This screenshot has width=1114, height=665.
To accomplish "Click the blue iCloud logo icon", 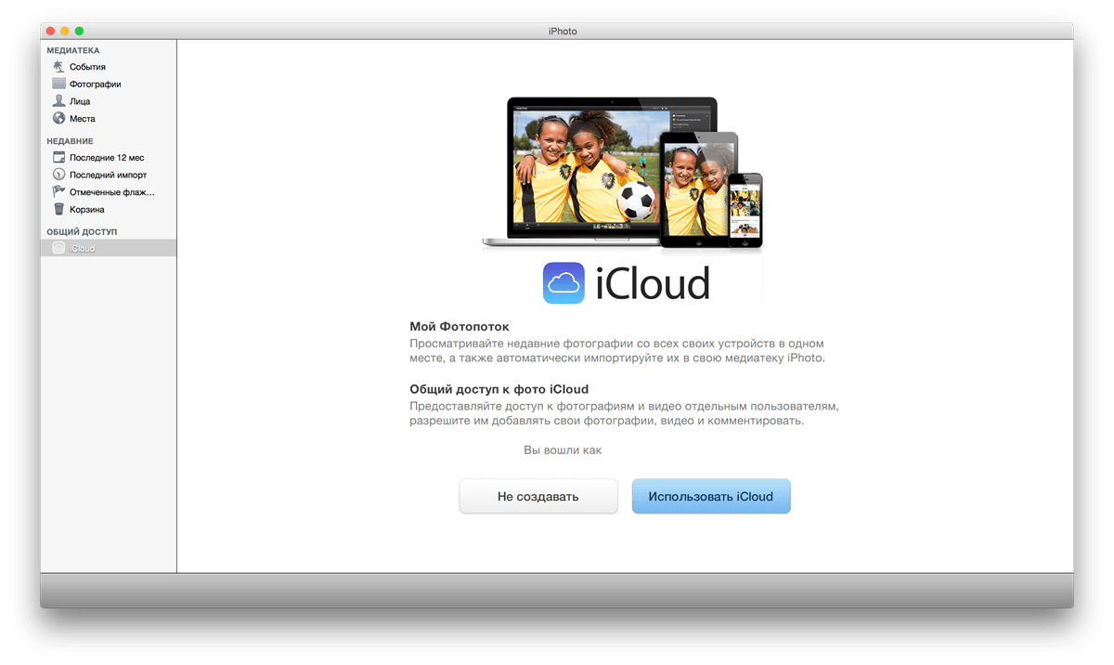I will (x=563, y=283).
